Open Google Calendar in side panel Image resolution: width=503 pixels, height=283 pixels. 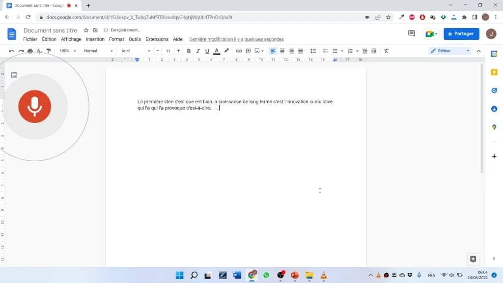[x=494, y=54]
